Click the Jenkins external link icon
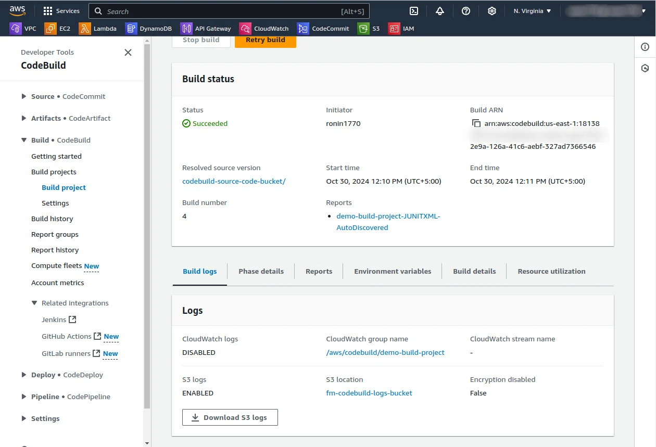656x447 pixels. [73, 320]
